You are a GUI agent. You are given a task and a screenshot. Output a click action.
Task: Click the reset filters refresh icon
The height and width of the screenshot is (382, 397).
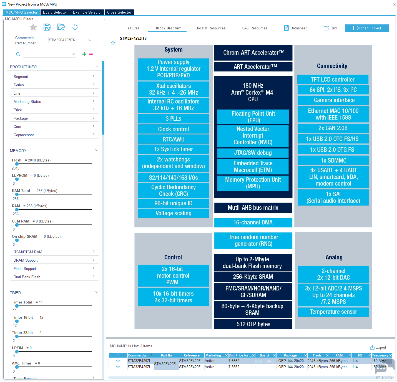tap(75, 27)
